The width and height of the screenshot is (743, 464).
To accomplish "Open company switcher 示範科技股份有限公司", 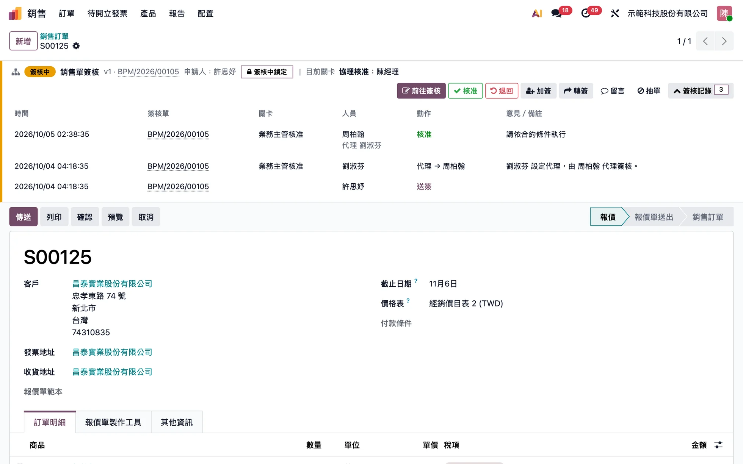I will pyautogui.click(x=668, y=14).
